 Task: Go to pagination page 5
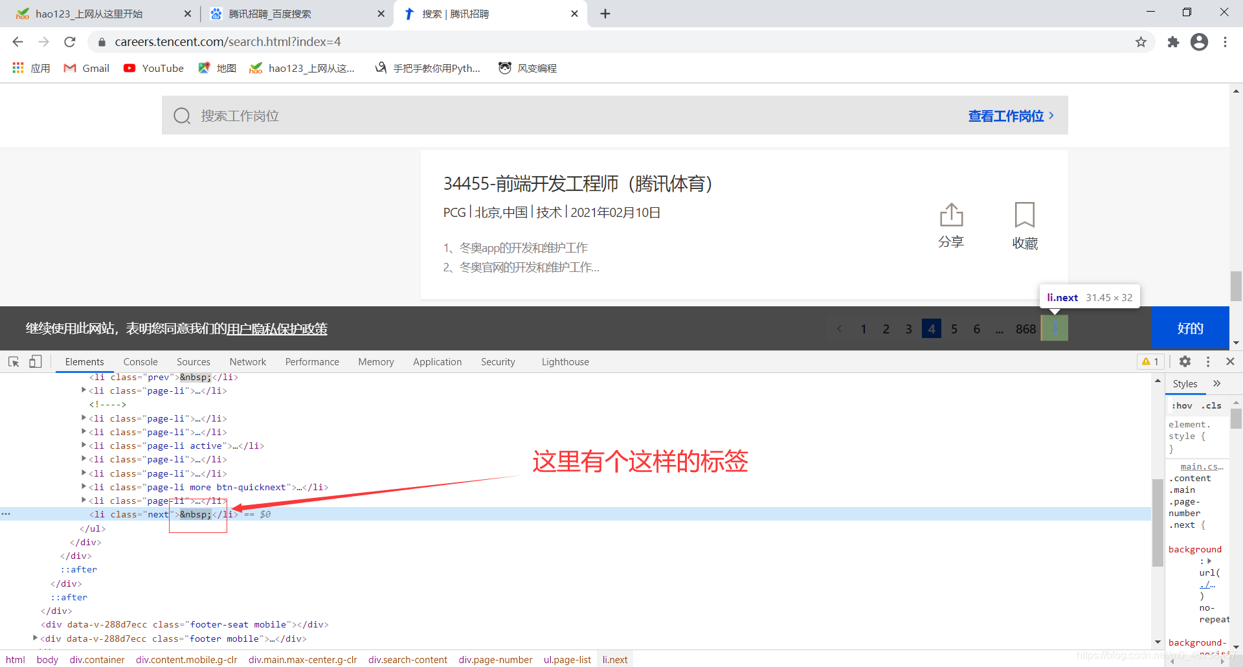pos(954,329)
